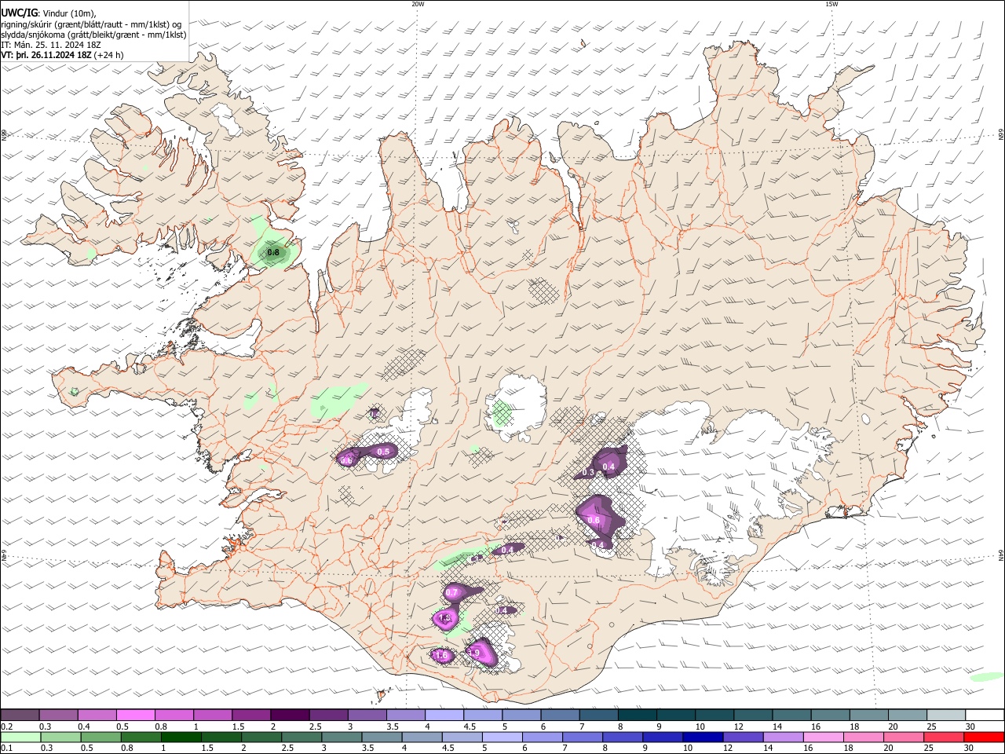
Task: Click the 'slydda/snjókoma' legend description line
Action: pos(93,35)
